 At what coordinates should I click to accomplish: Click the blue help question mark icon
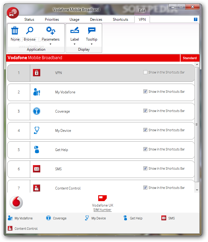(195, 19)
